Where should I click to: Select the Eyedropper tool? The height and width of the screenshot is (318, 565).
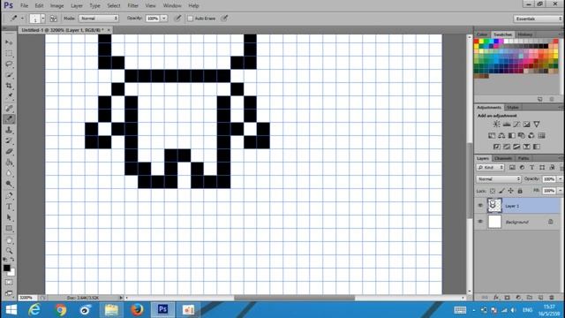point(9,96)
